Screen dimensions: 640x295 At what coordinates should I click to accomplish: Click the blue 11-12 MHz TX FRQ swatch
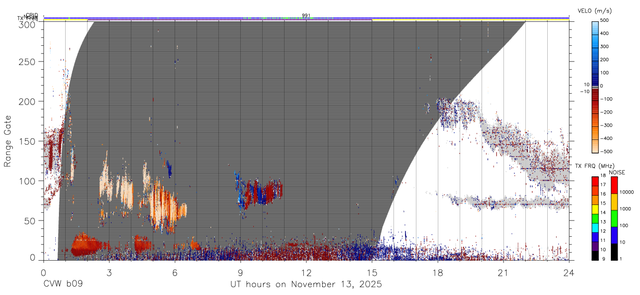point(595,237)
